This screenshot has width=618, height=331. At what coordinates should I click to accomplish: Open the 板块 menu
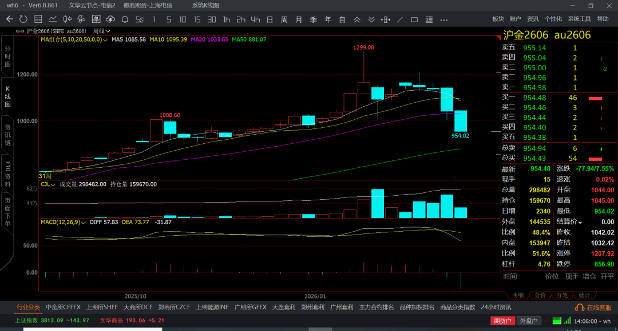click(498, 19)
